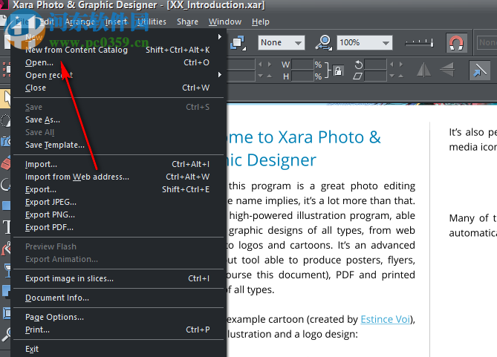Viewport: 497px width, 357px height.
Task: Click the rotate angle icon
Action: [358, 65]
